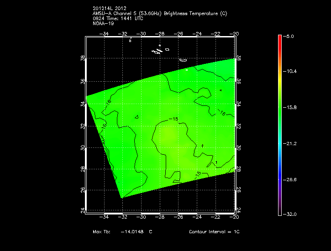Select the AMSU-A Channel 5 title text
Viewport: 331px width, 251px height.
(160, 13)
